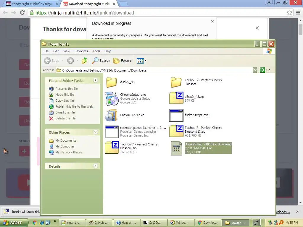Image resolution: width=303 pixels, height=227 pixels.
Task: Open My Documents from Other Places
Action: (x=66, y=140)
